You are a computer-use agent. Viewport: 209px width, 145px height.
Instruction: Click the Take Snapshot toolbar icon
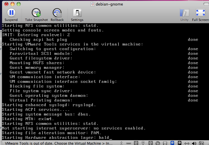[36, 13]
